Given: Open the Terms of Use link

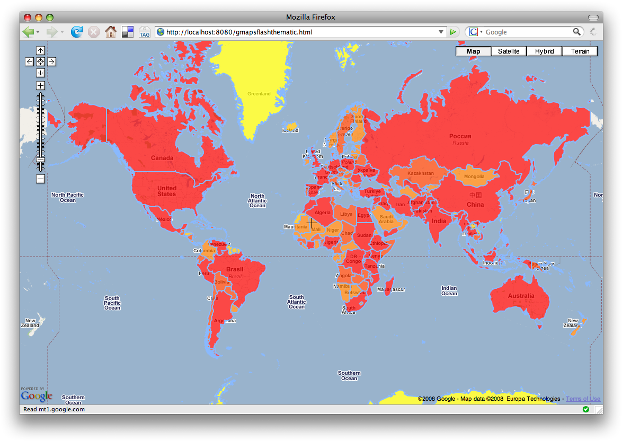Looking at the screenshot, I should pos(583,399).
